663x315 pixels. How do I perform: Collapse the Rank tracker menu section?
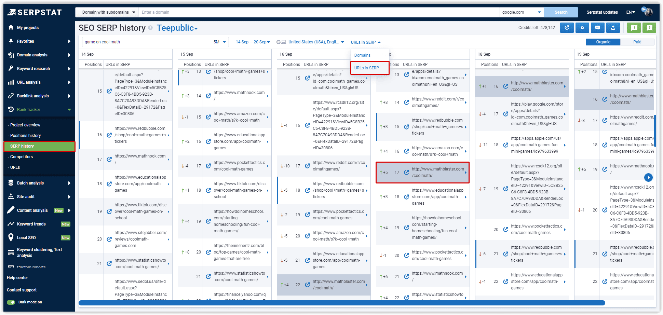point(69,110)
